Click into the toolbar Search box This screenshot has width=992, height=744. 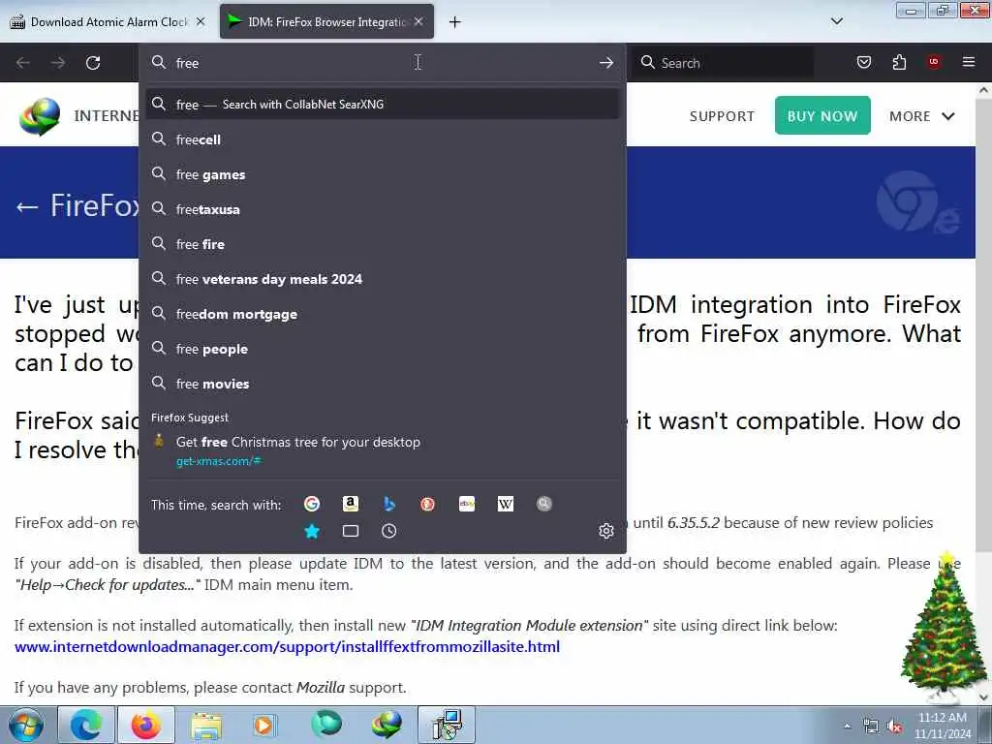click(724, 63)
